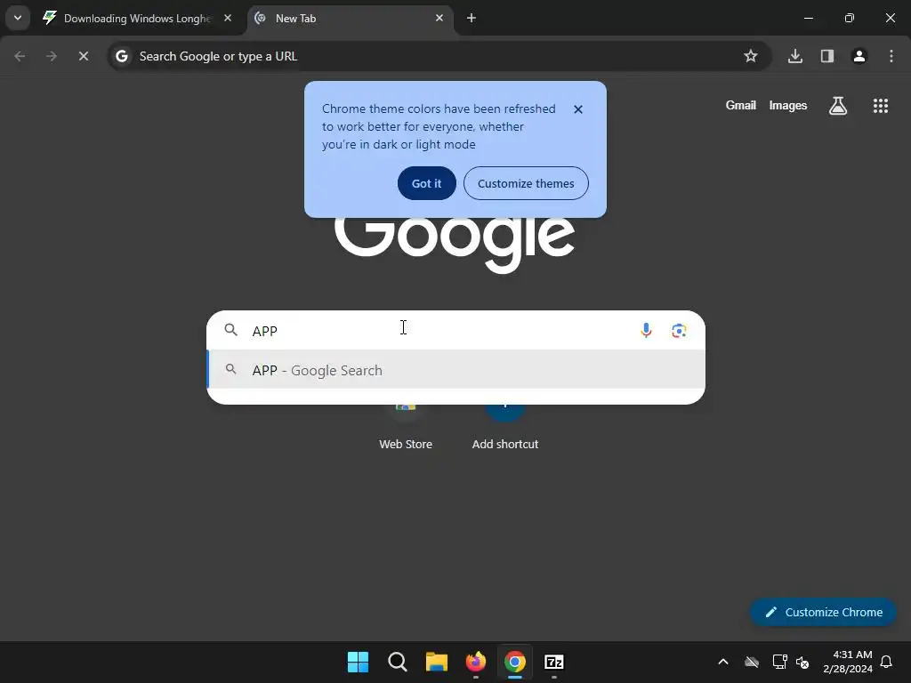911x683 pixels.
Task: Open Gmail link
Action: 741,106
